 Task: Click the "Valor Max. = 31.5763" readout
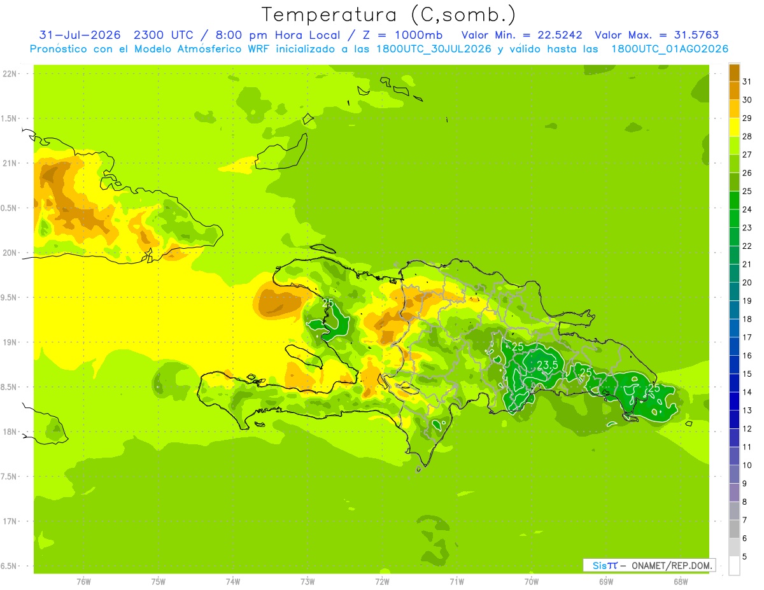pos(658,35)
